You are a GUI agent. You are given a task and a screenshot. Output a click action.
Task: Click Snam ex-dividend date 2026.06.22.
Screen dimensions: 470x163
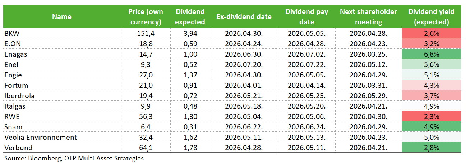244,127
